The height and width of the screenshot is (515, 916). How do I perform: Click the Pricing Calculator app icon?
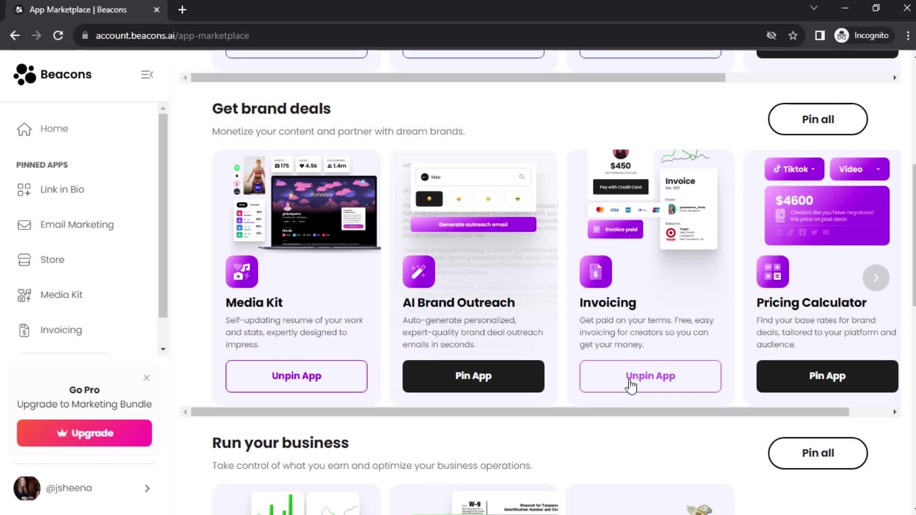pyautogui.click(x=772, y=272)
